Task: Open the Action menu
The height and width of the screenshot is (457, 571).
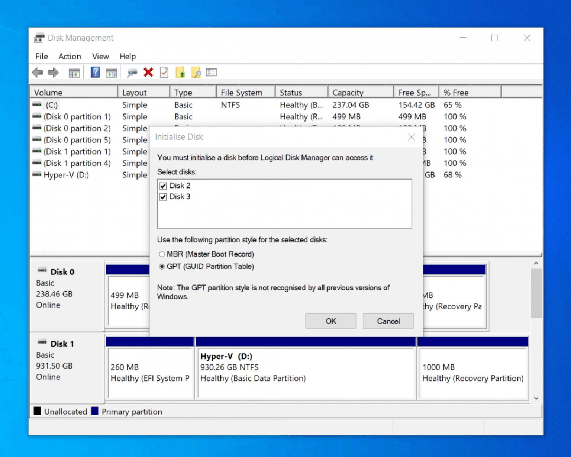Action: pos(70,56)
